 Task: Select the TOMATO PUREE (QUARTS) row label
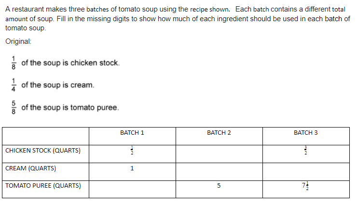click(43, 186)
